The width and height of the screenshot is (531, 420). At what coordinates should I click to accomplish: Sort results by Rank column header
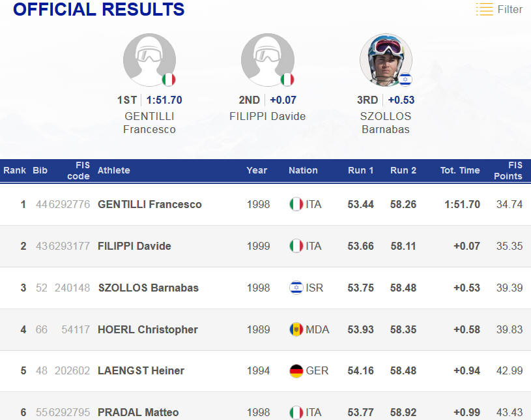click(14, 170)
